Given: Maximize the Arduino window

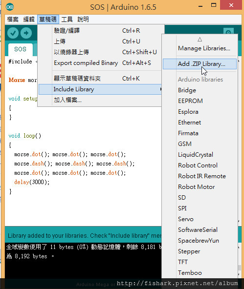Looking at the screenshot, I should click(x=214, y=5).
